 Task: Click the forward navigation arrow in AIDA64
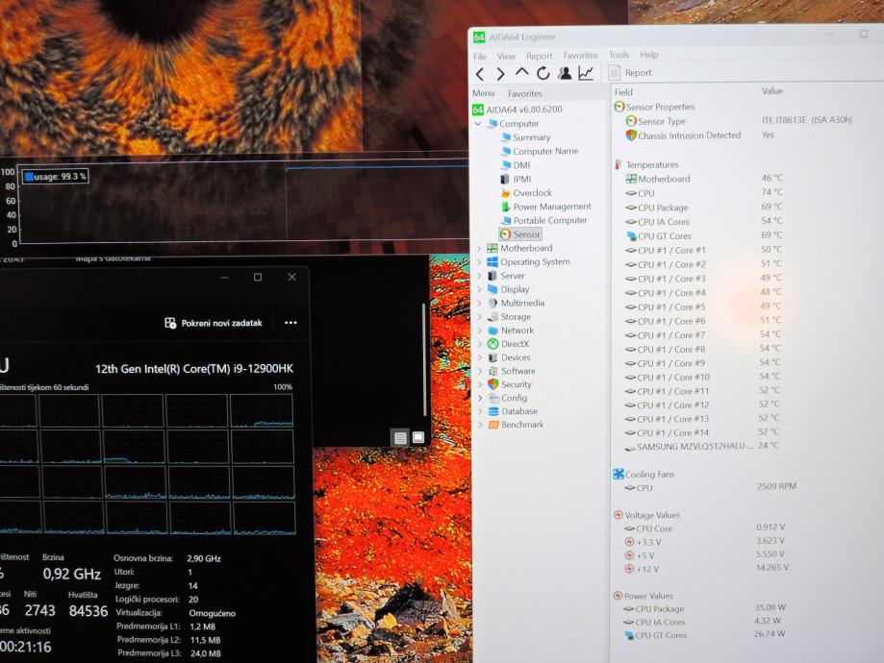click(x=500, y=73)
